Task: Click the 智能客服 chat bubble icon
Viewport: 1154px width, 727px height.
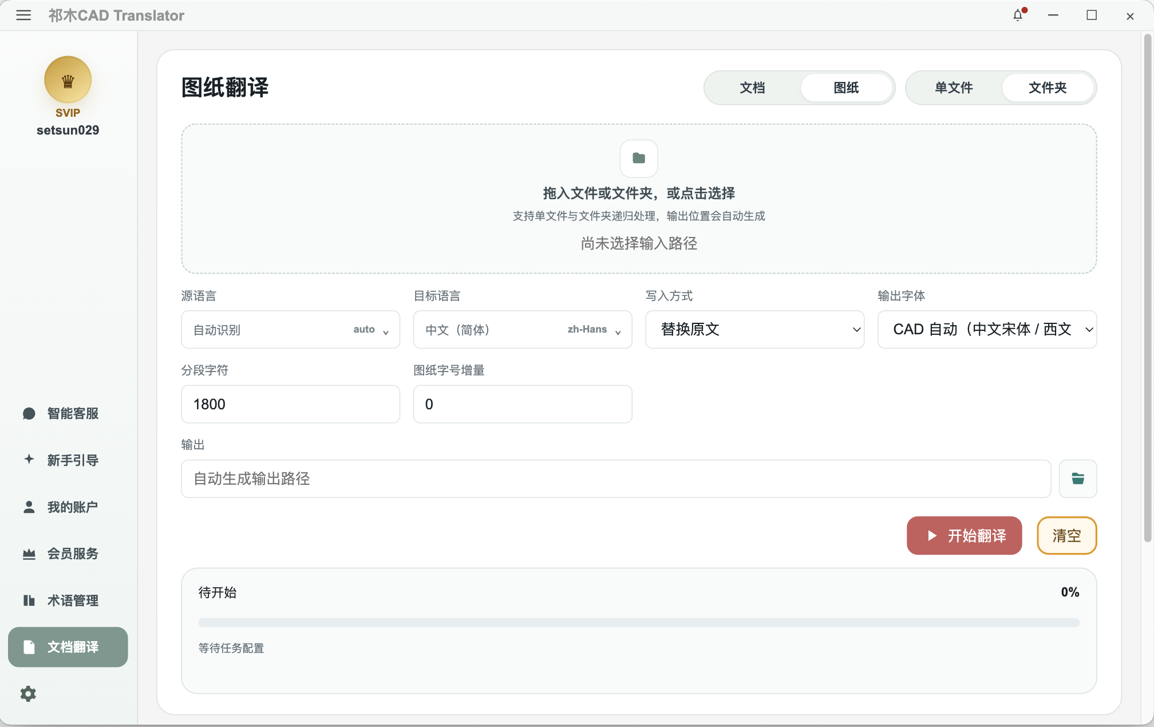Action: 29,413
